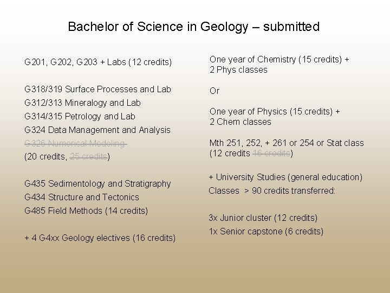The height and width of the screenshot is (293, 390).
Task: Select the (20 credits, 25 credits) line
Action: click(67, 157)
